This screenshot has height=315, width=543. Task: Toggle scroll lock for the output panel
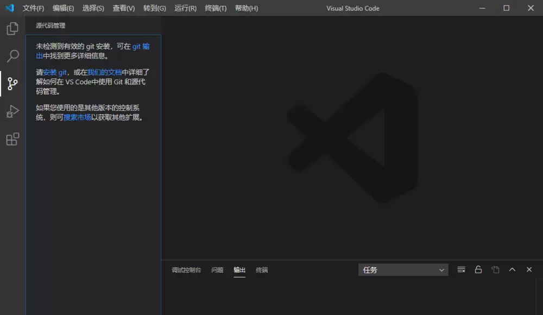pyautogui.click(x=478, y=269)
